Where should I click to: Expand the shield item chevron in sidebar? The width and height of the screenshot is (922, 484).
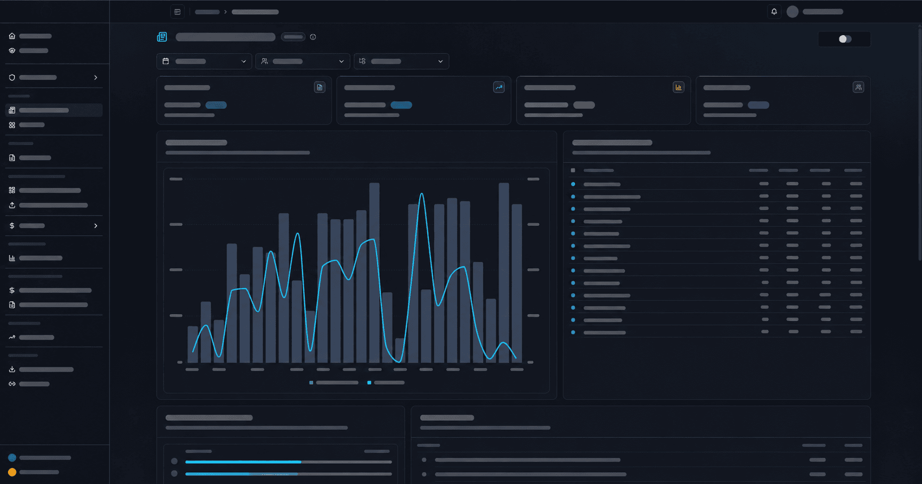tap(96, 77)
